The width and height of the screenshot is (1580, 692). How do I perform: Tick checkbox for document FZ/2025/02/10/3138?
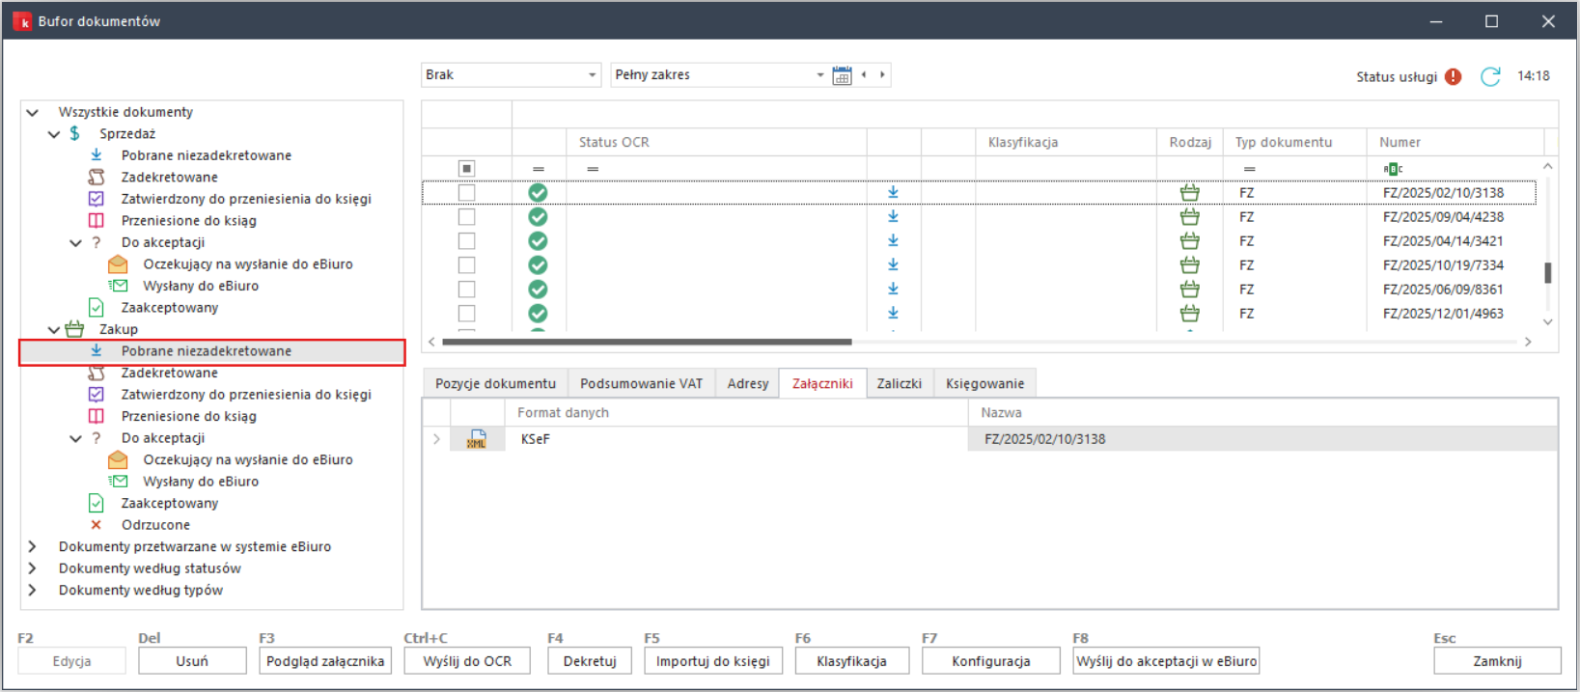point(467,193)
